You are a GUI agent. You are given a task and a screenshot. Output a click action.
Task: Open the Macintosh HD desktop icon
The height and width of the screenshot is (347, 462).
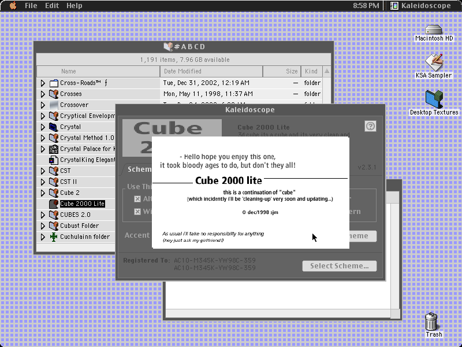coord(434,29)
